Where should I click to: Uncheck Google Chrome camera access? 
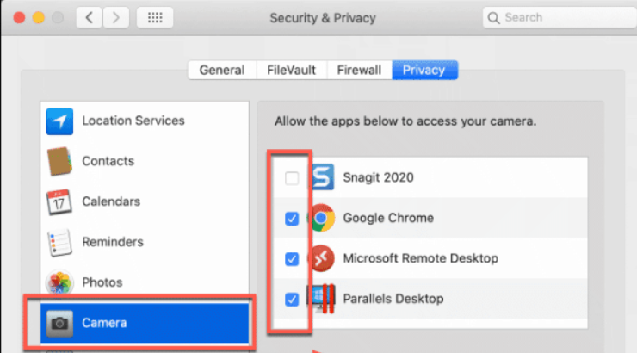click(292, 219)
